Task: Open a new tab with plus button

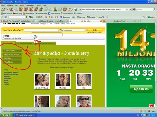Action: point(139,21)
